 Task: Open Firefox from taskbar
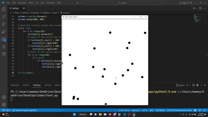(x=110, y=114)
